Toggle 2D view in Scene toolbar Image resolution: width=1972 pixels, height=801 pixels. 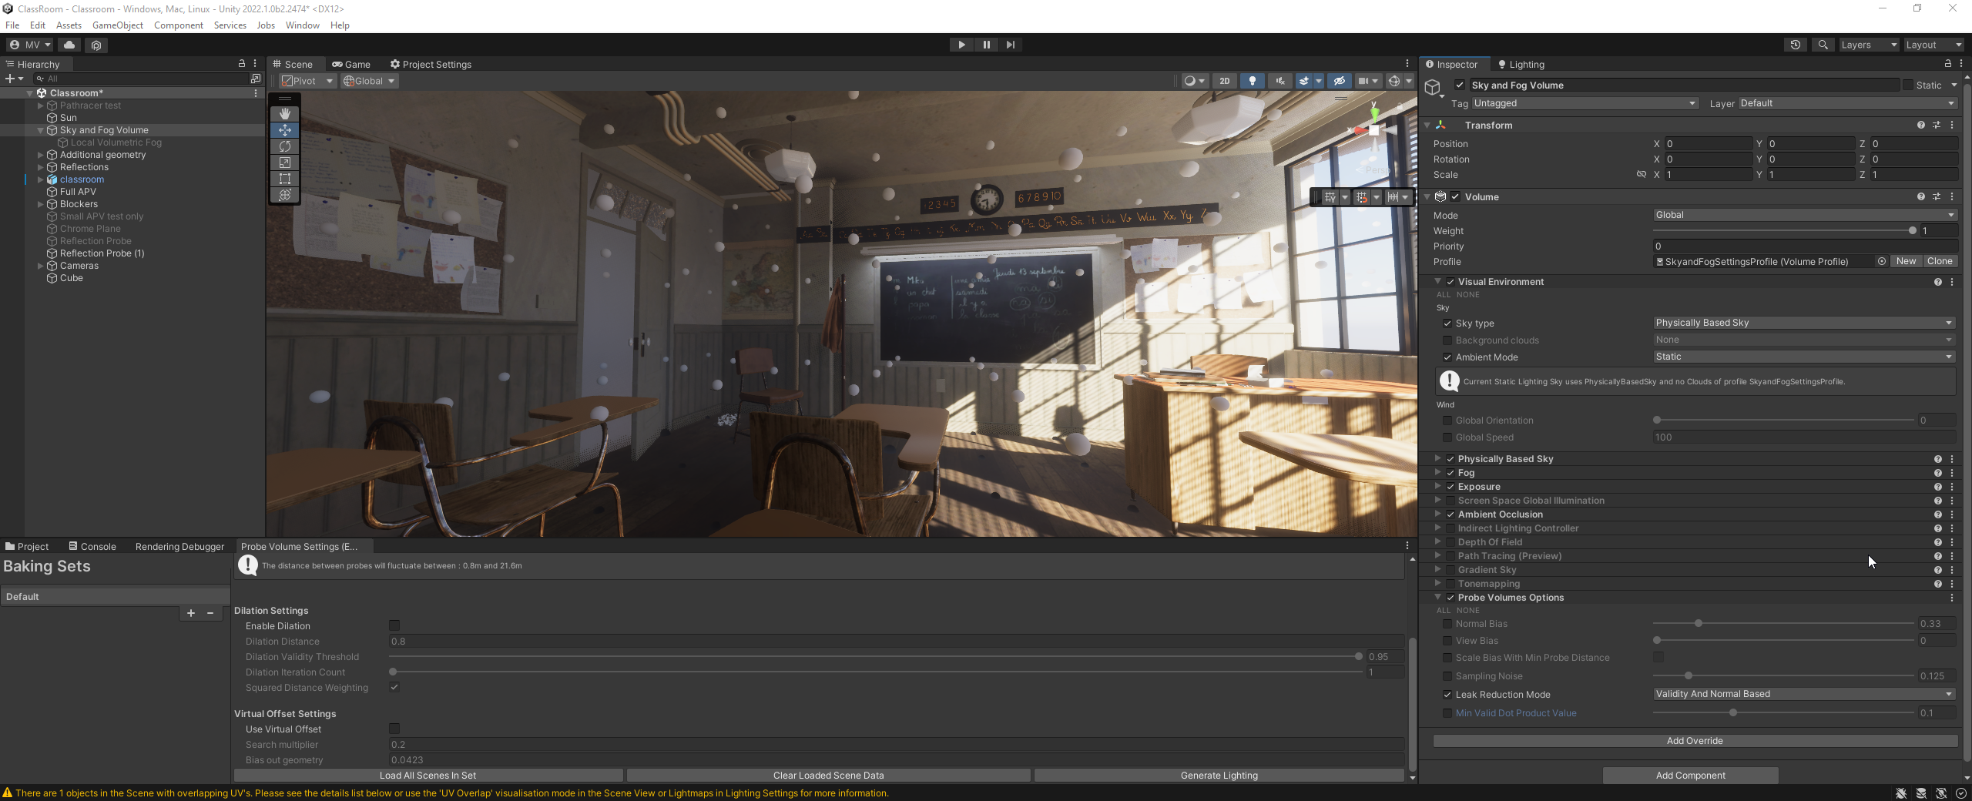click(x=1225, y=81)
